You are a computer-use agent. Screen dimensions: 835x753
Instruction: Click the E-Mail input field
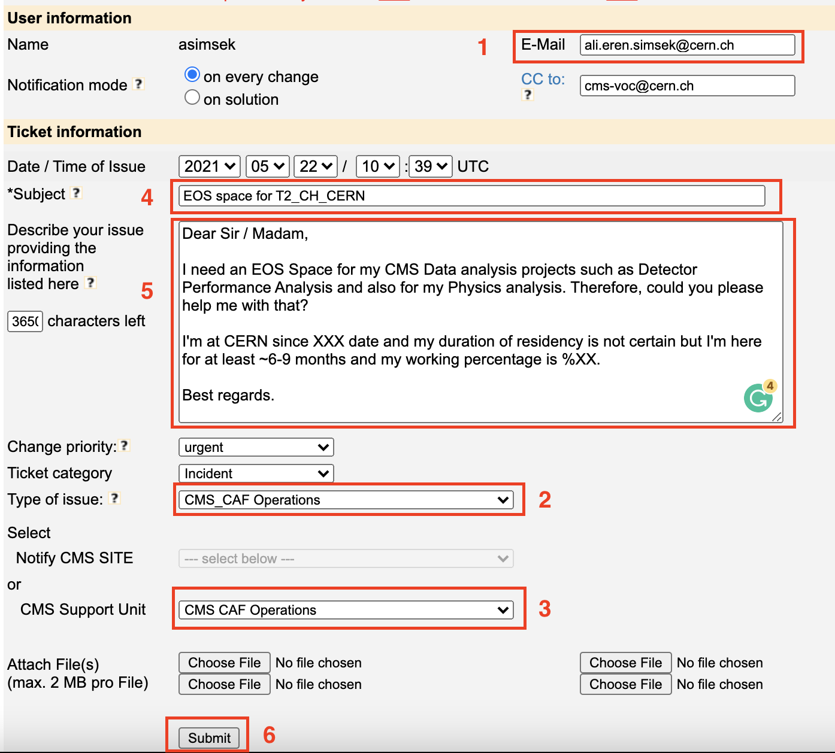click(688, 45)
